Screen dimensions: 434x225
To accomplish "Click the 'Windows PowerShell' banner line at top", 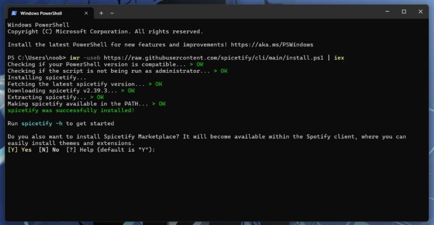I will click(x=38, y=25).
